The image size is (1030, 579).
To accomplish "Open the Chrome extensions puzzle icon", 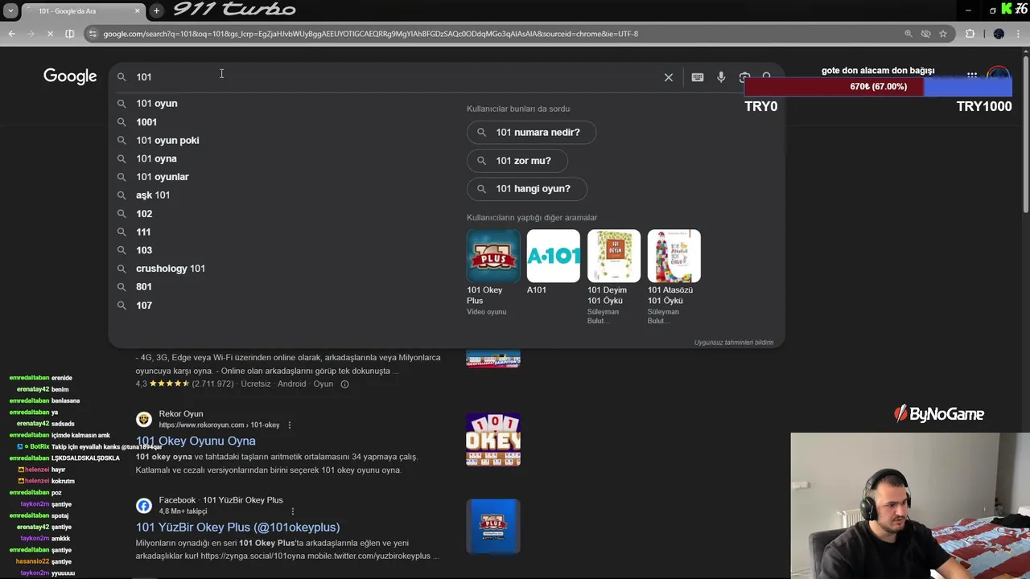I will tap(970, 34).
